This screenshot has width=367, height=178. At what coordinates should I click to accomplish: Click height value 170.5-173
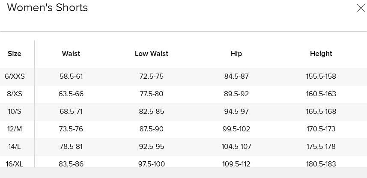(x=321, y=129)
